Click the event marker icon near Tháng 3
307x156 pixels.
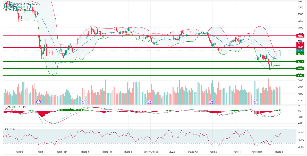(212, 102)
